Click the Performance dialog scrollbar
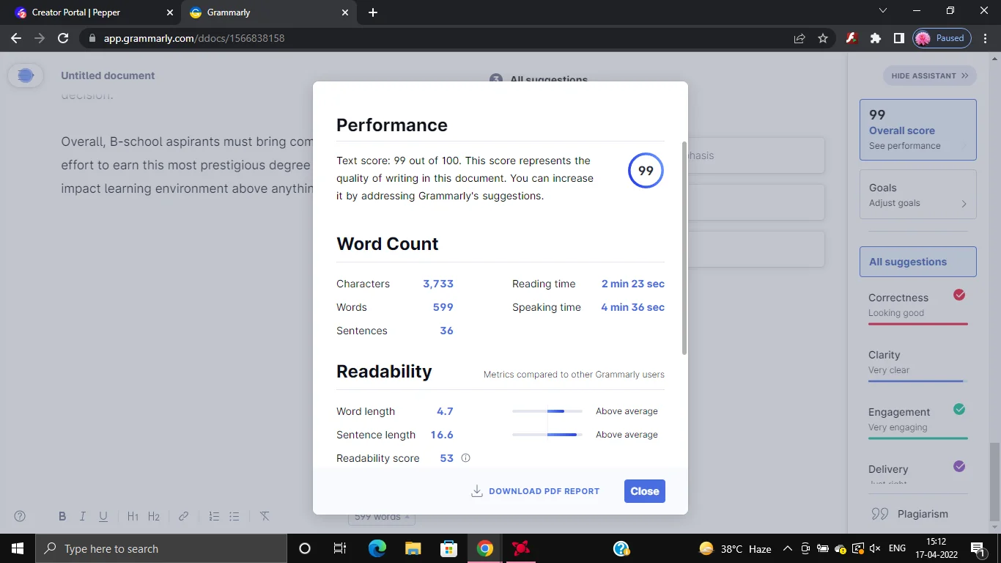The height and width of the screenshot is (563, 1001). click(x=684, y=249)
